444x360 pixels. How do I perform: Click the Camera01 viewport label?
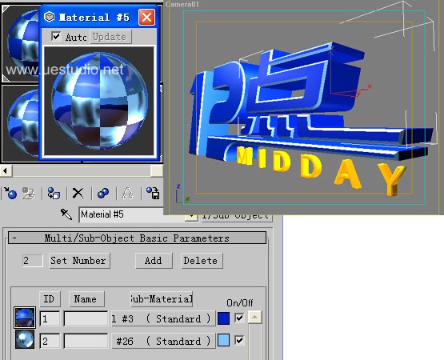pyautogui.click(x=182, y=4)
